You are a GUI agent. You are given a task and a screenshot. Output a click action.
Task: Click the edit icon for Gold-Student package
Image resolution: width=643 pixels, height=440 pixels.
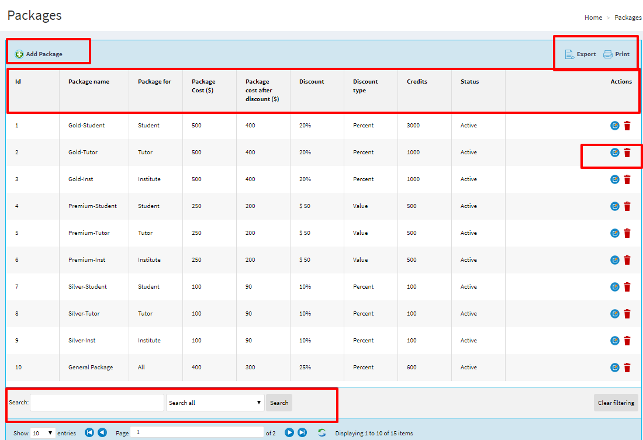click(x=614, y=126)
